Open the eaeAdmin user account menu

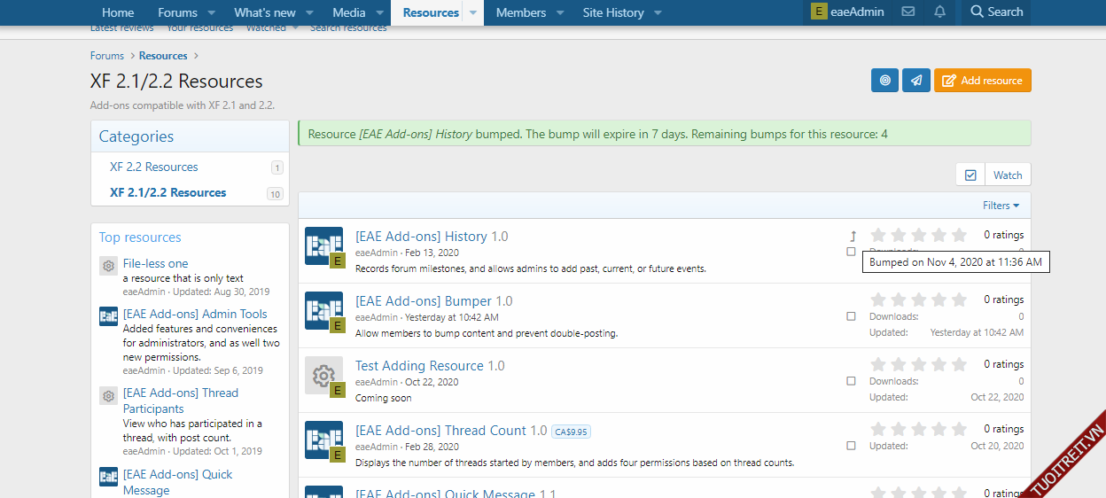coord(848,12)
